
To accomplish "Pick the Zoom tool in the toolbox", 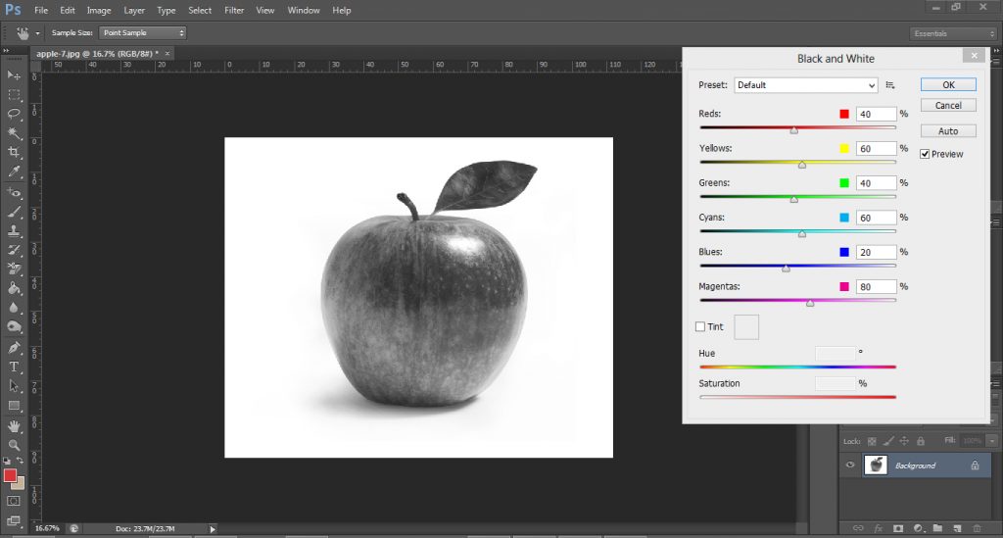I will pyautogui.click(x=14, y=445).
